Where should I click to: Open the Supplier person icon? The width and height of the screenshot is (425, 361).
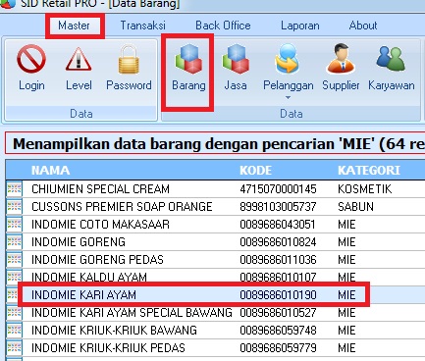341,59
